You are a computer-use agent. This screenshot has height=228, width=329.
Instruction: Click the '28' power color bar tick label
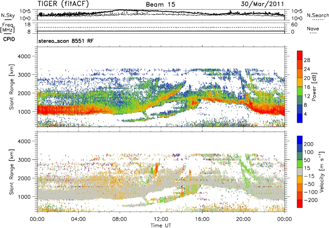coord(307,60)
